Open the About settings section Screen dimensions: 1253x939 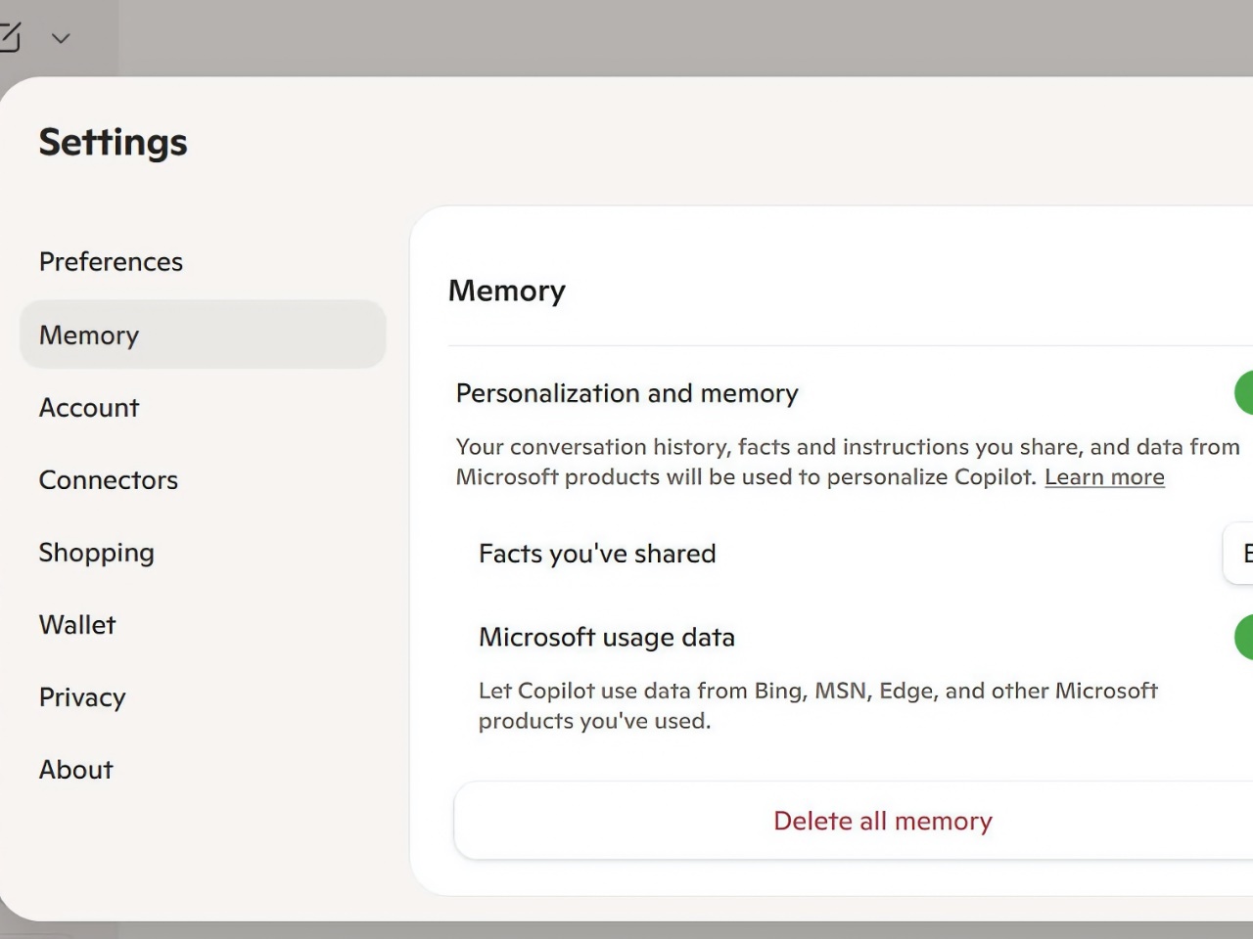pos(76,770)
